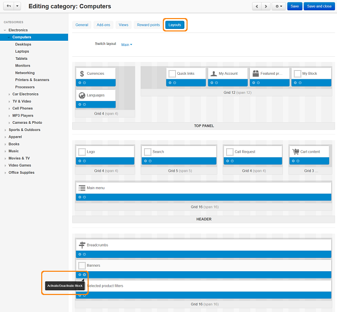This screenshot has height=312, width=337.
Task: Click the gear icon on Breadcrumbs block
Action: [x=80, y=254]
